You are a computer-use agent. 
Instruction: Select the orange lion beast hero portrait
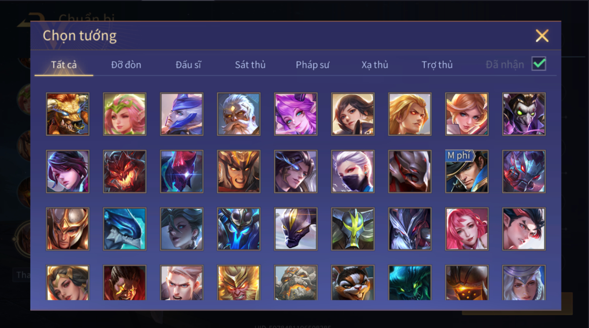[x=68, y=114]
